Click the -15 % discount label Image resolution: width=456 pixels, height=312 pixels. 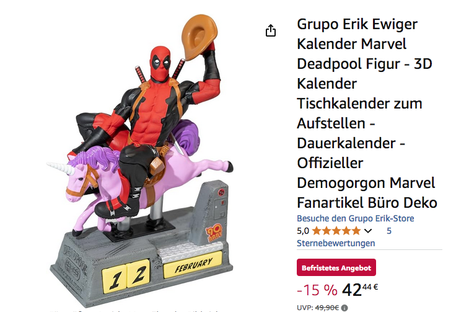click(317, 290)
